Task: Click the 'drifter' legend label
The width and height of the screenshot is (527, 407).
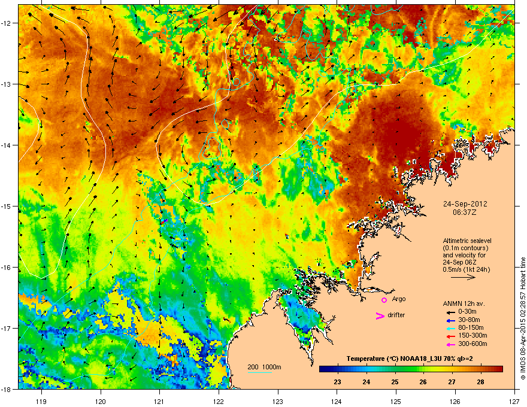Action: pos(396,315)
